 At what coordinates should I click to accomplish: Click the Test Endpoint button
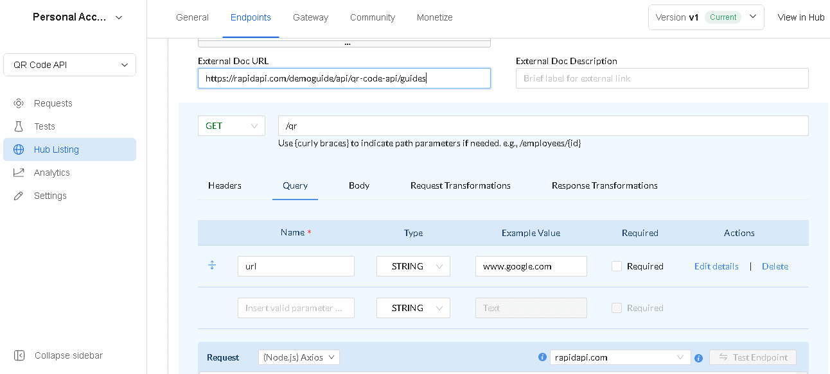coord(753,357)
